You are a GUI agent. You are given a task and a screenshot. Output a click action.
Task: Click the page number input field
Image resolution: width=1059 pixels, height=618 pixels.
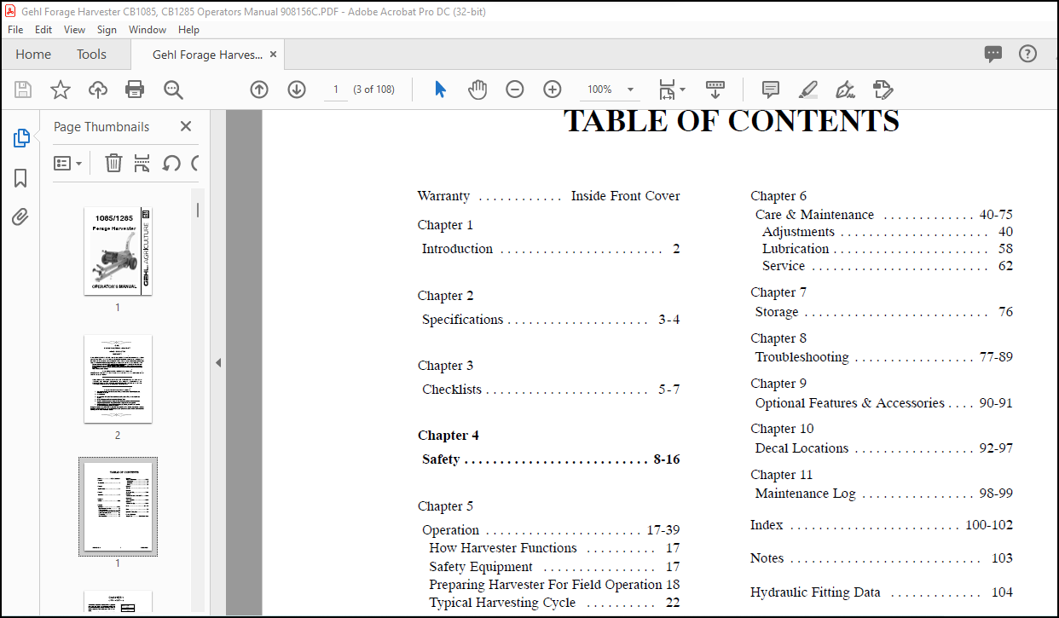pos(336,90)
